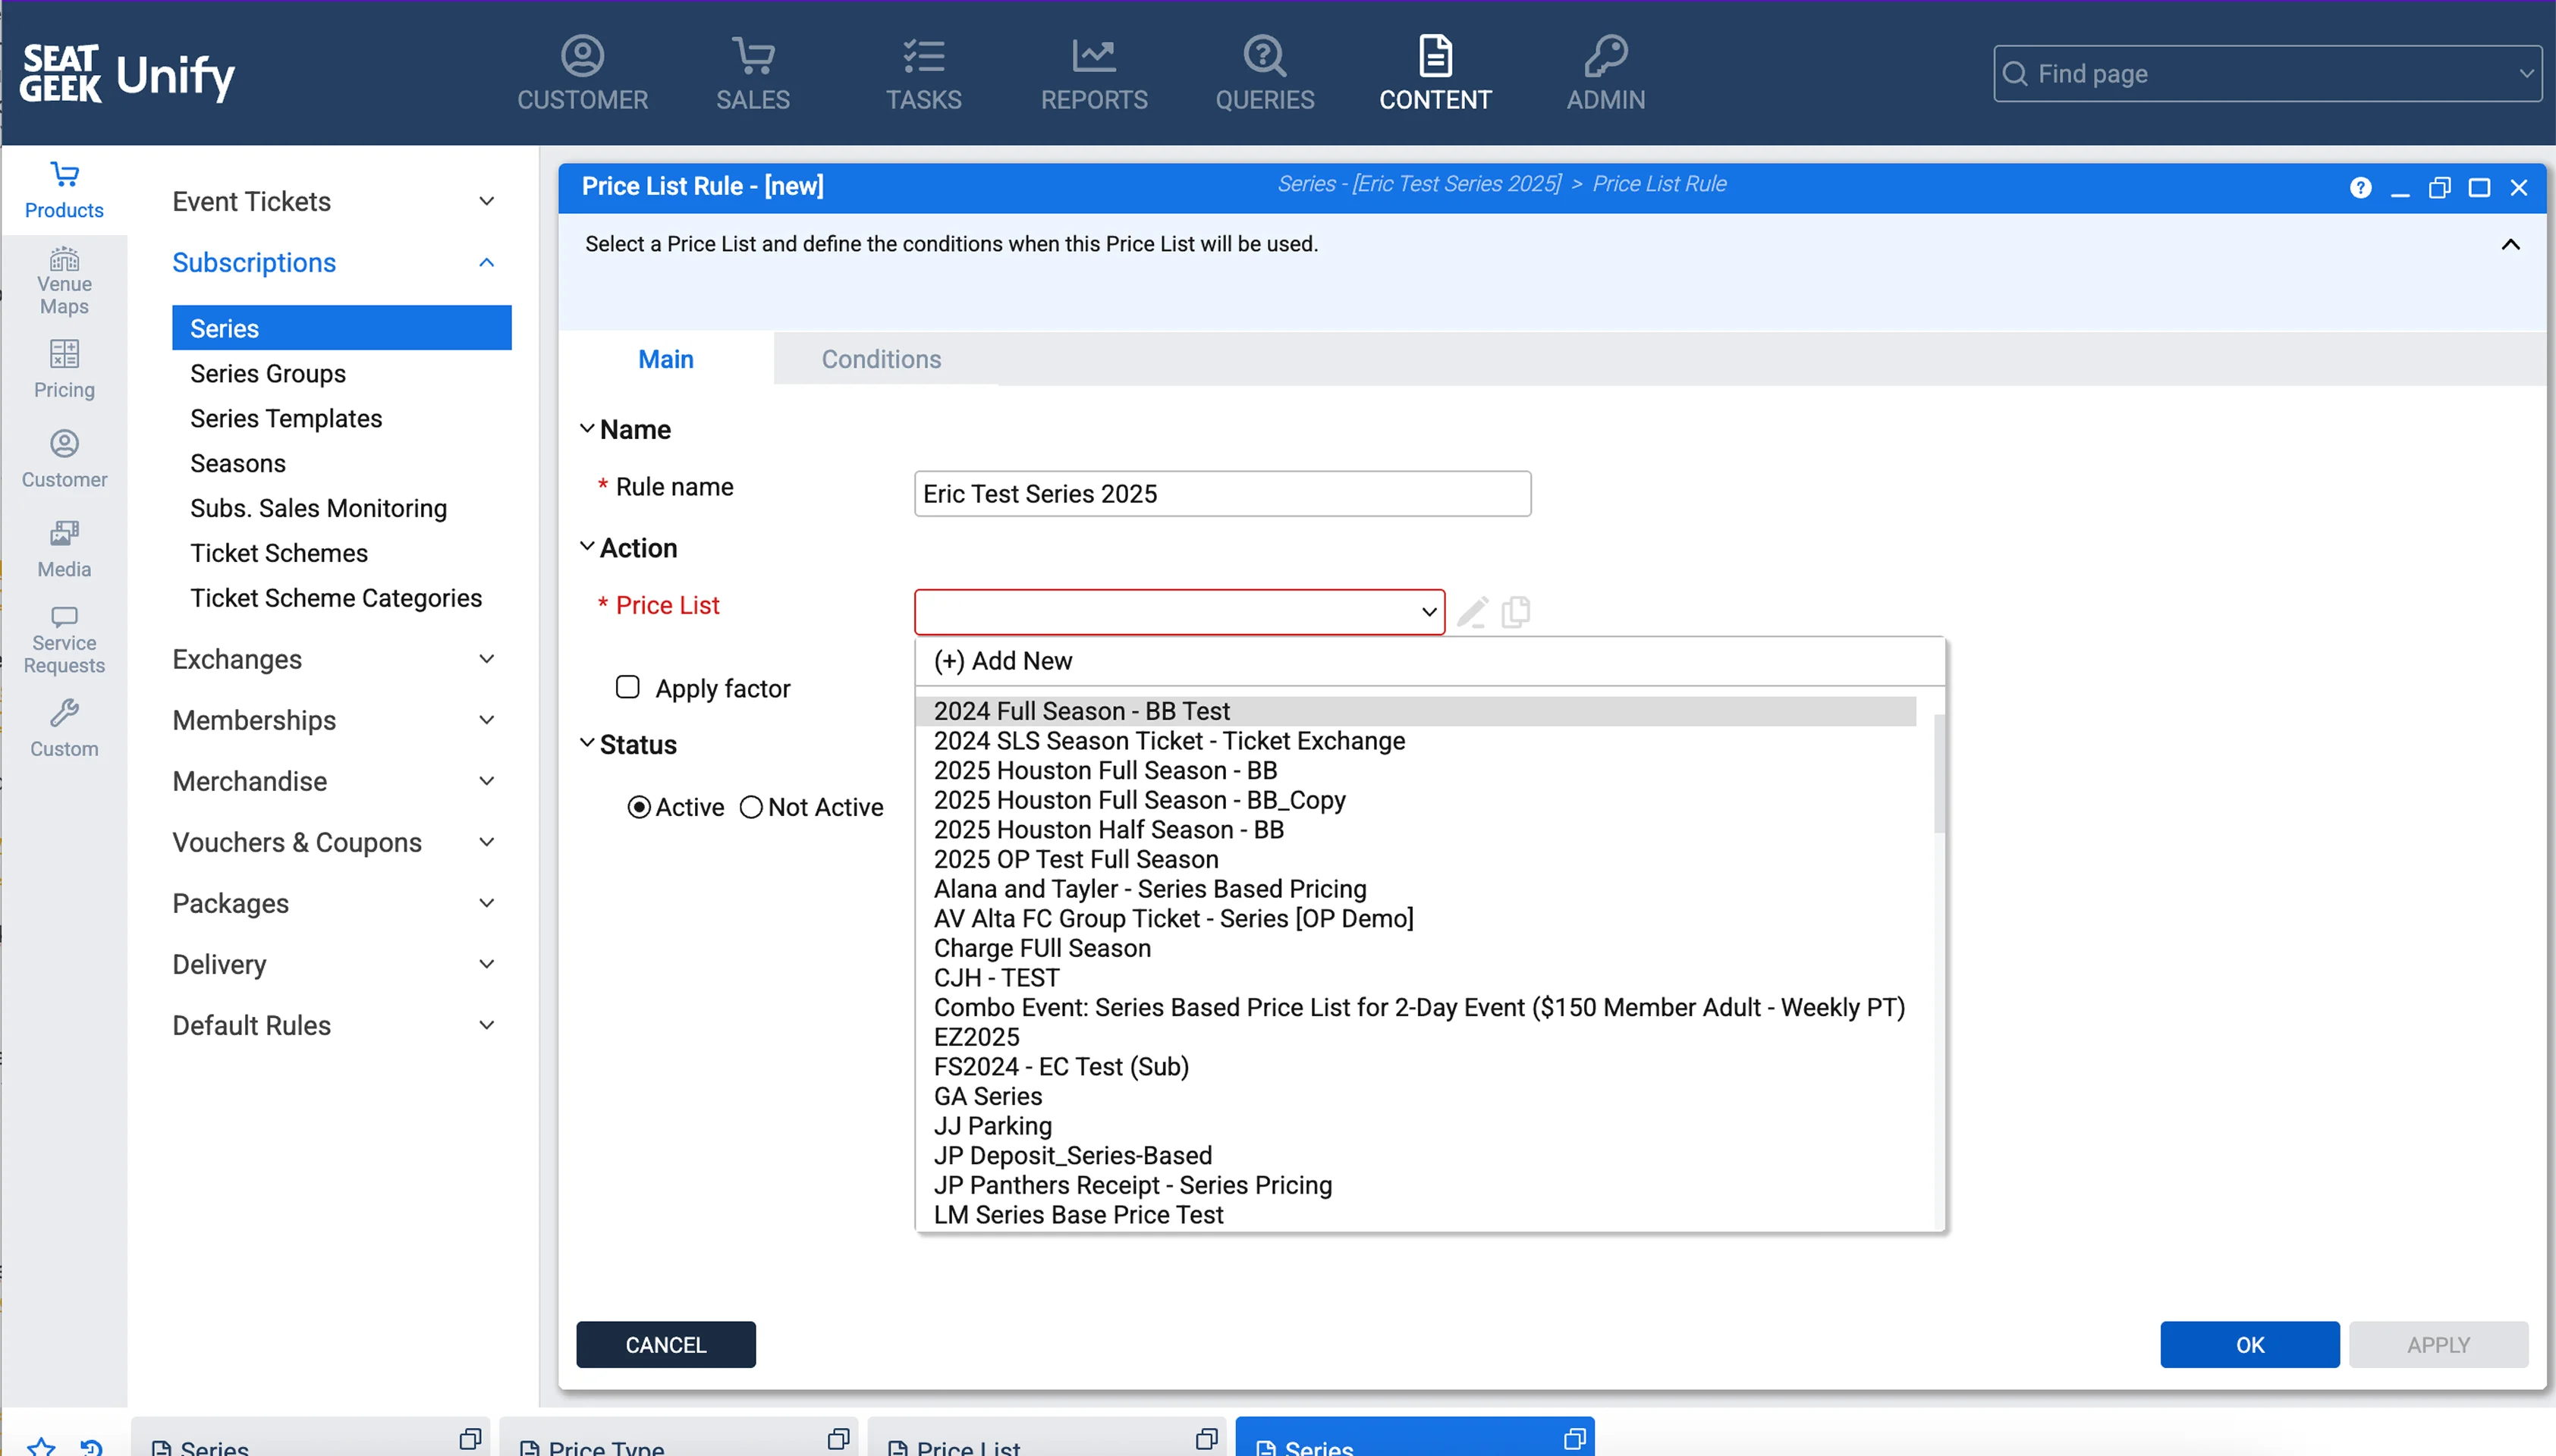Switch to the Conditions tab
The image size is (2556, 1456).
click(880, 358)
